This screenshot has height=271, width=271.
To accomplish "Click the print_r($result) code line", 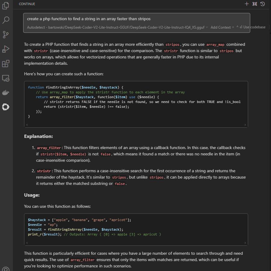I will click(x=94, y=234).
